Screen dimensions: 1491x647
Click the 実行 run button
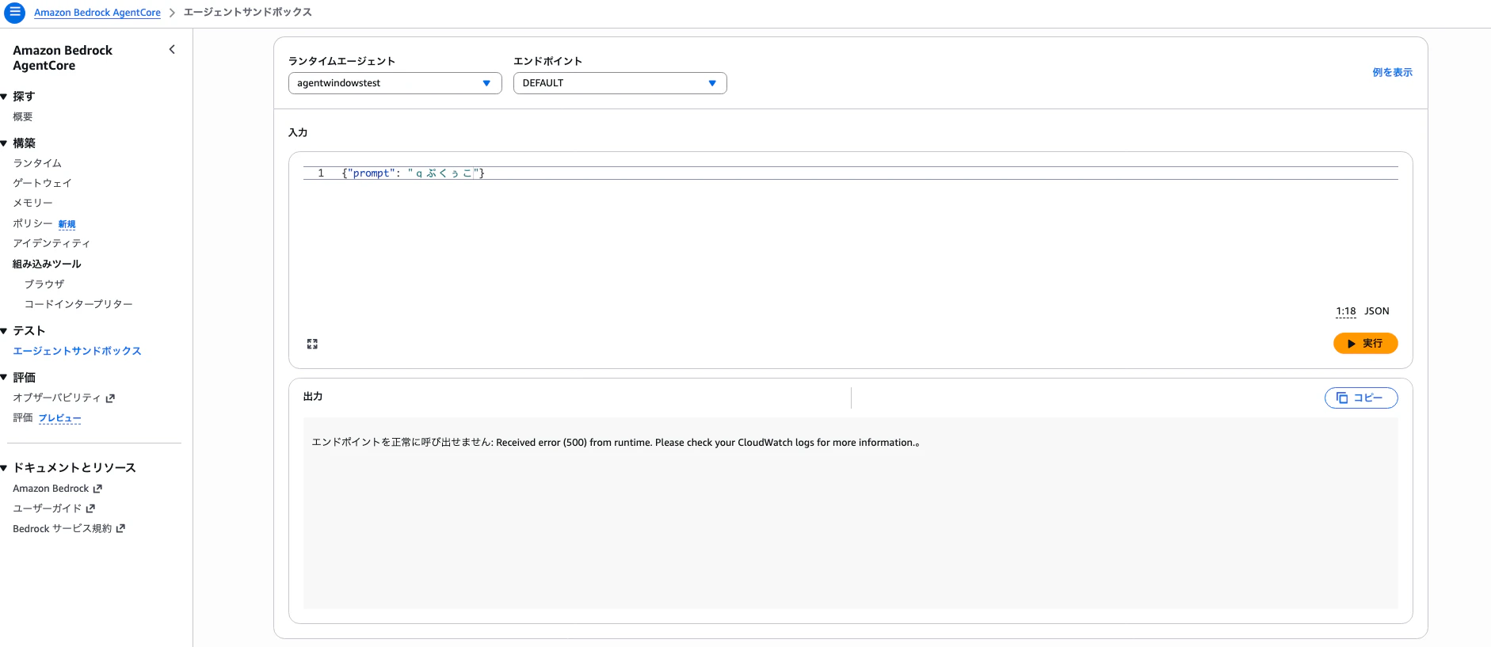coord(1365,344)
